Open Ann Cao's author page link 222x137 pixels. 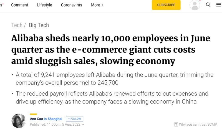tap(36, 119)
